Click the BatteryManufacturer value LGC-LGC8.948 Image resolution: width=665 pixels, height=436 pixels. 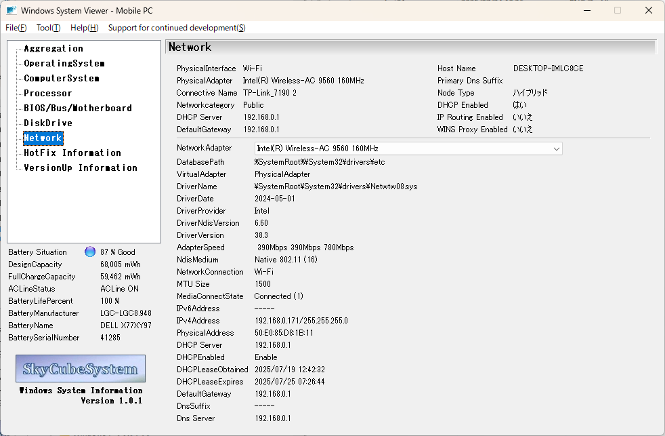(x=126, y=313)
